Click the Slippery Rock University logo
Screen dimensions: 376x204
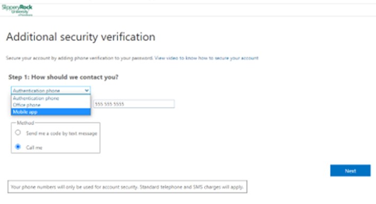click(x=17, y=10)
